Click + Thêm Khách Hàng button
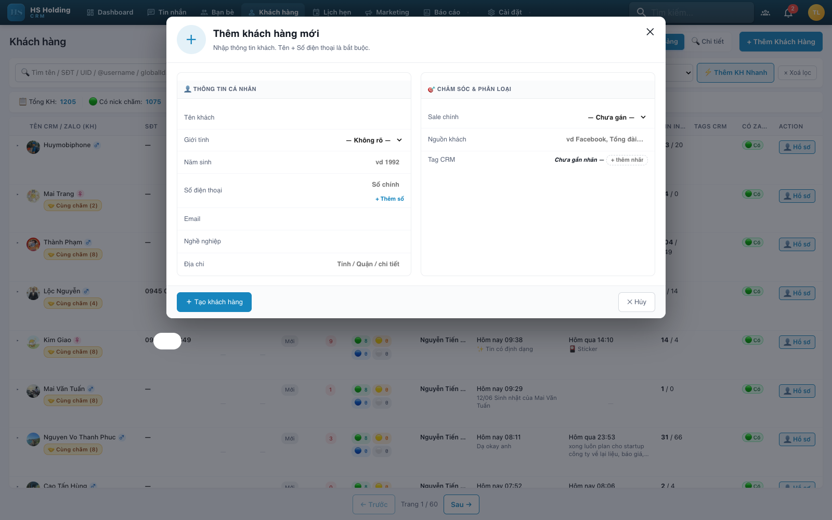 (781, 42)
